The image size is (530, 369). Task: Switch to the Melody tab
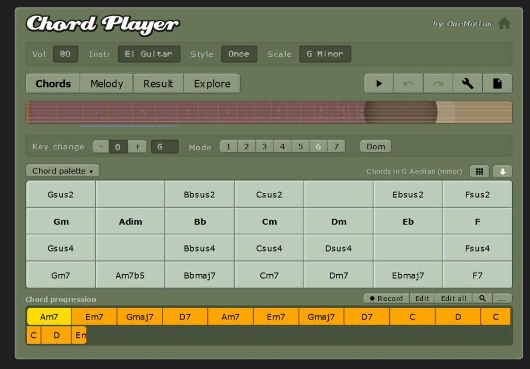[x=107, y=84]
